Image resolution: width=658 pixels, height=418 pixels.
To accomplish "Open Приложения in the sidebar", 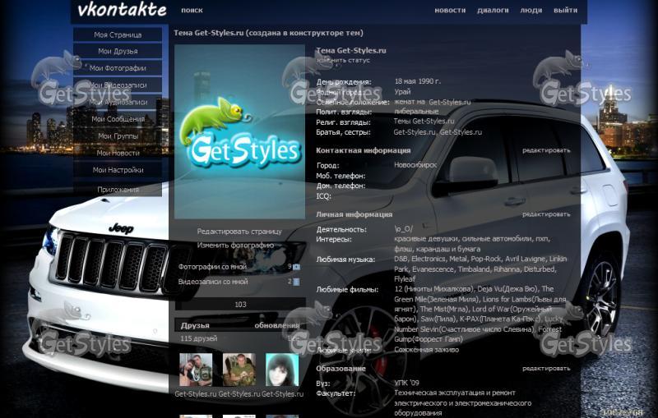I will pos(118,190).
